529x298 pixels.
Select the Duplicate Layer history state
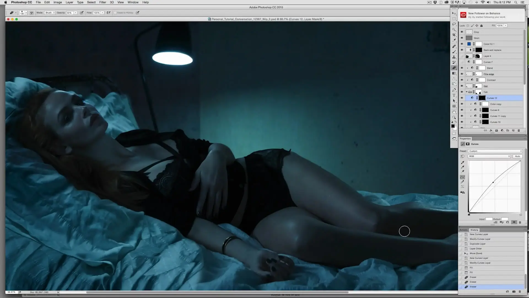[492, 244]
